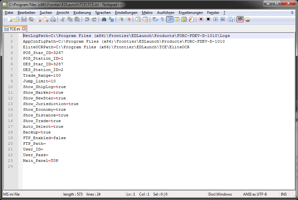Open the Datei menu
298x200 pixels.
[x=9, y=13]
